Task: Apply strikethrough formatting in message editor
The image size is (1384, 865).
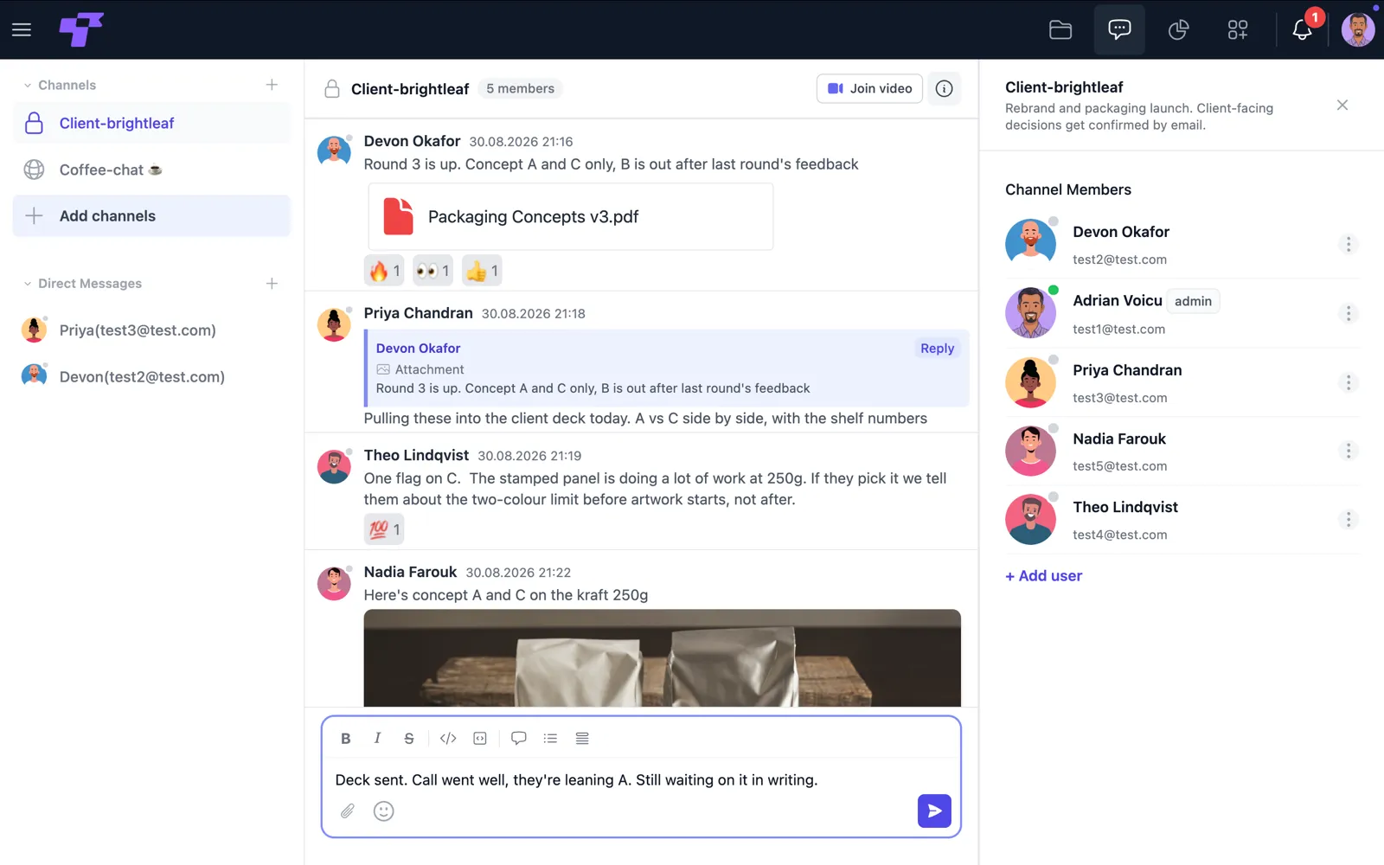Action: (x=409, y=738)
